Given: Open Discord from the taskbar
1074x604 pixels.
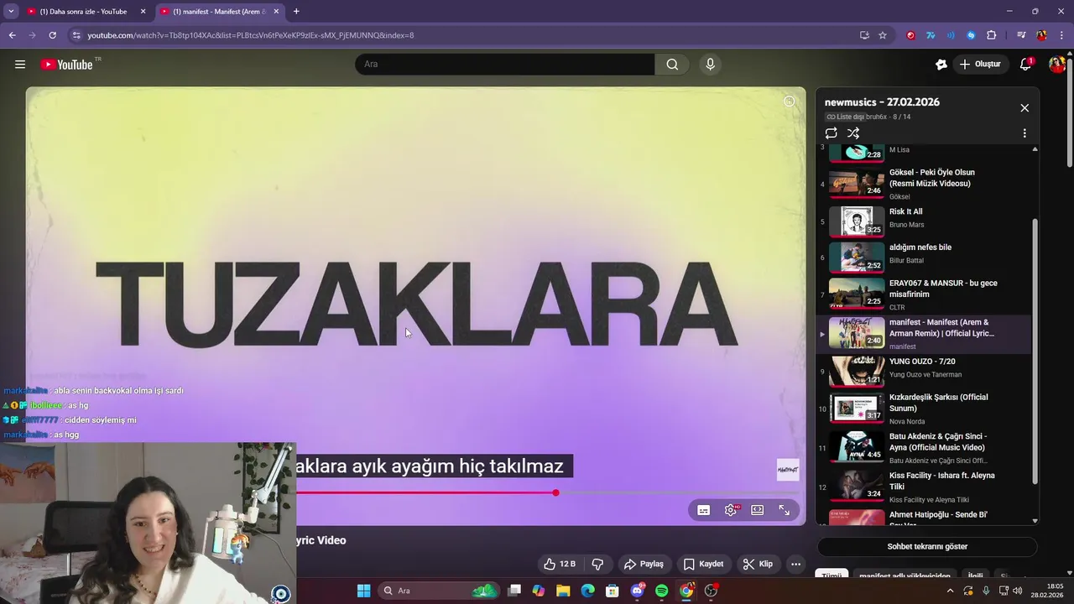Looking at the screenshot, I should [x=637, y=591].
